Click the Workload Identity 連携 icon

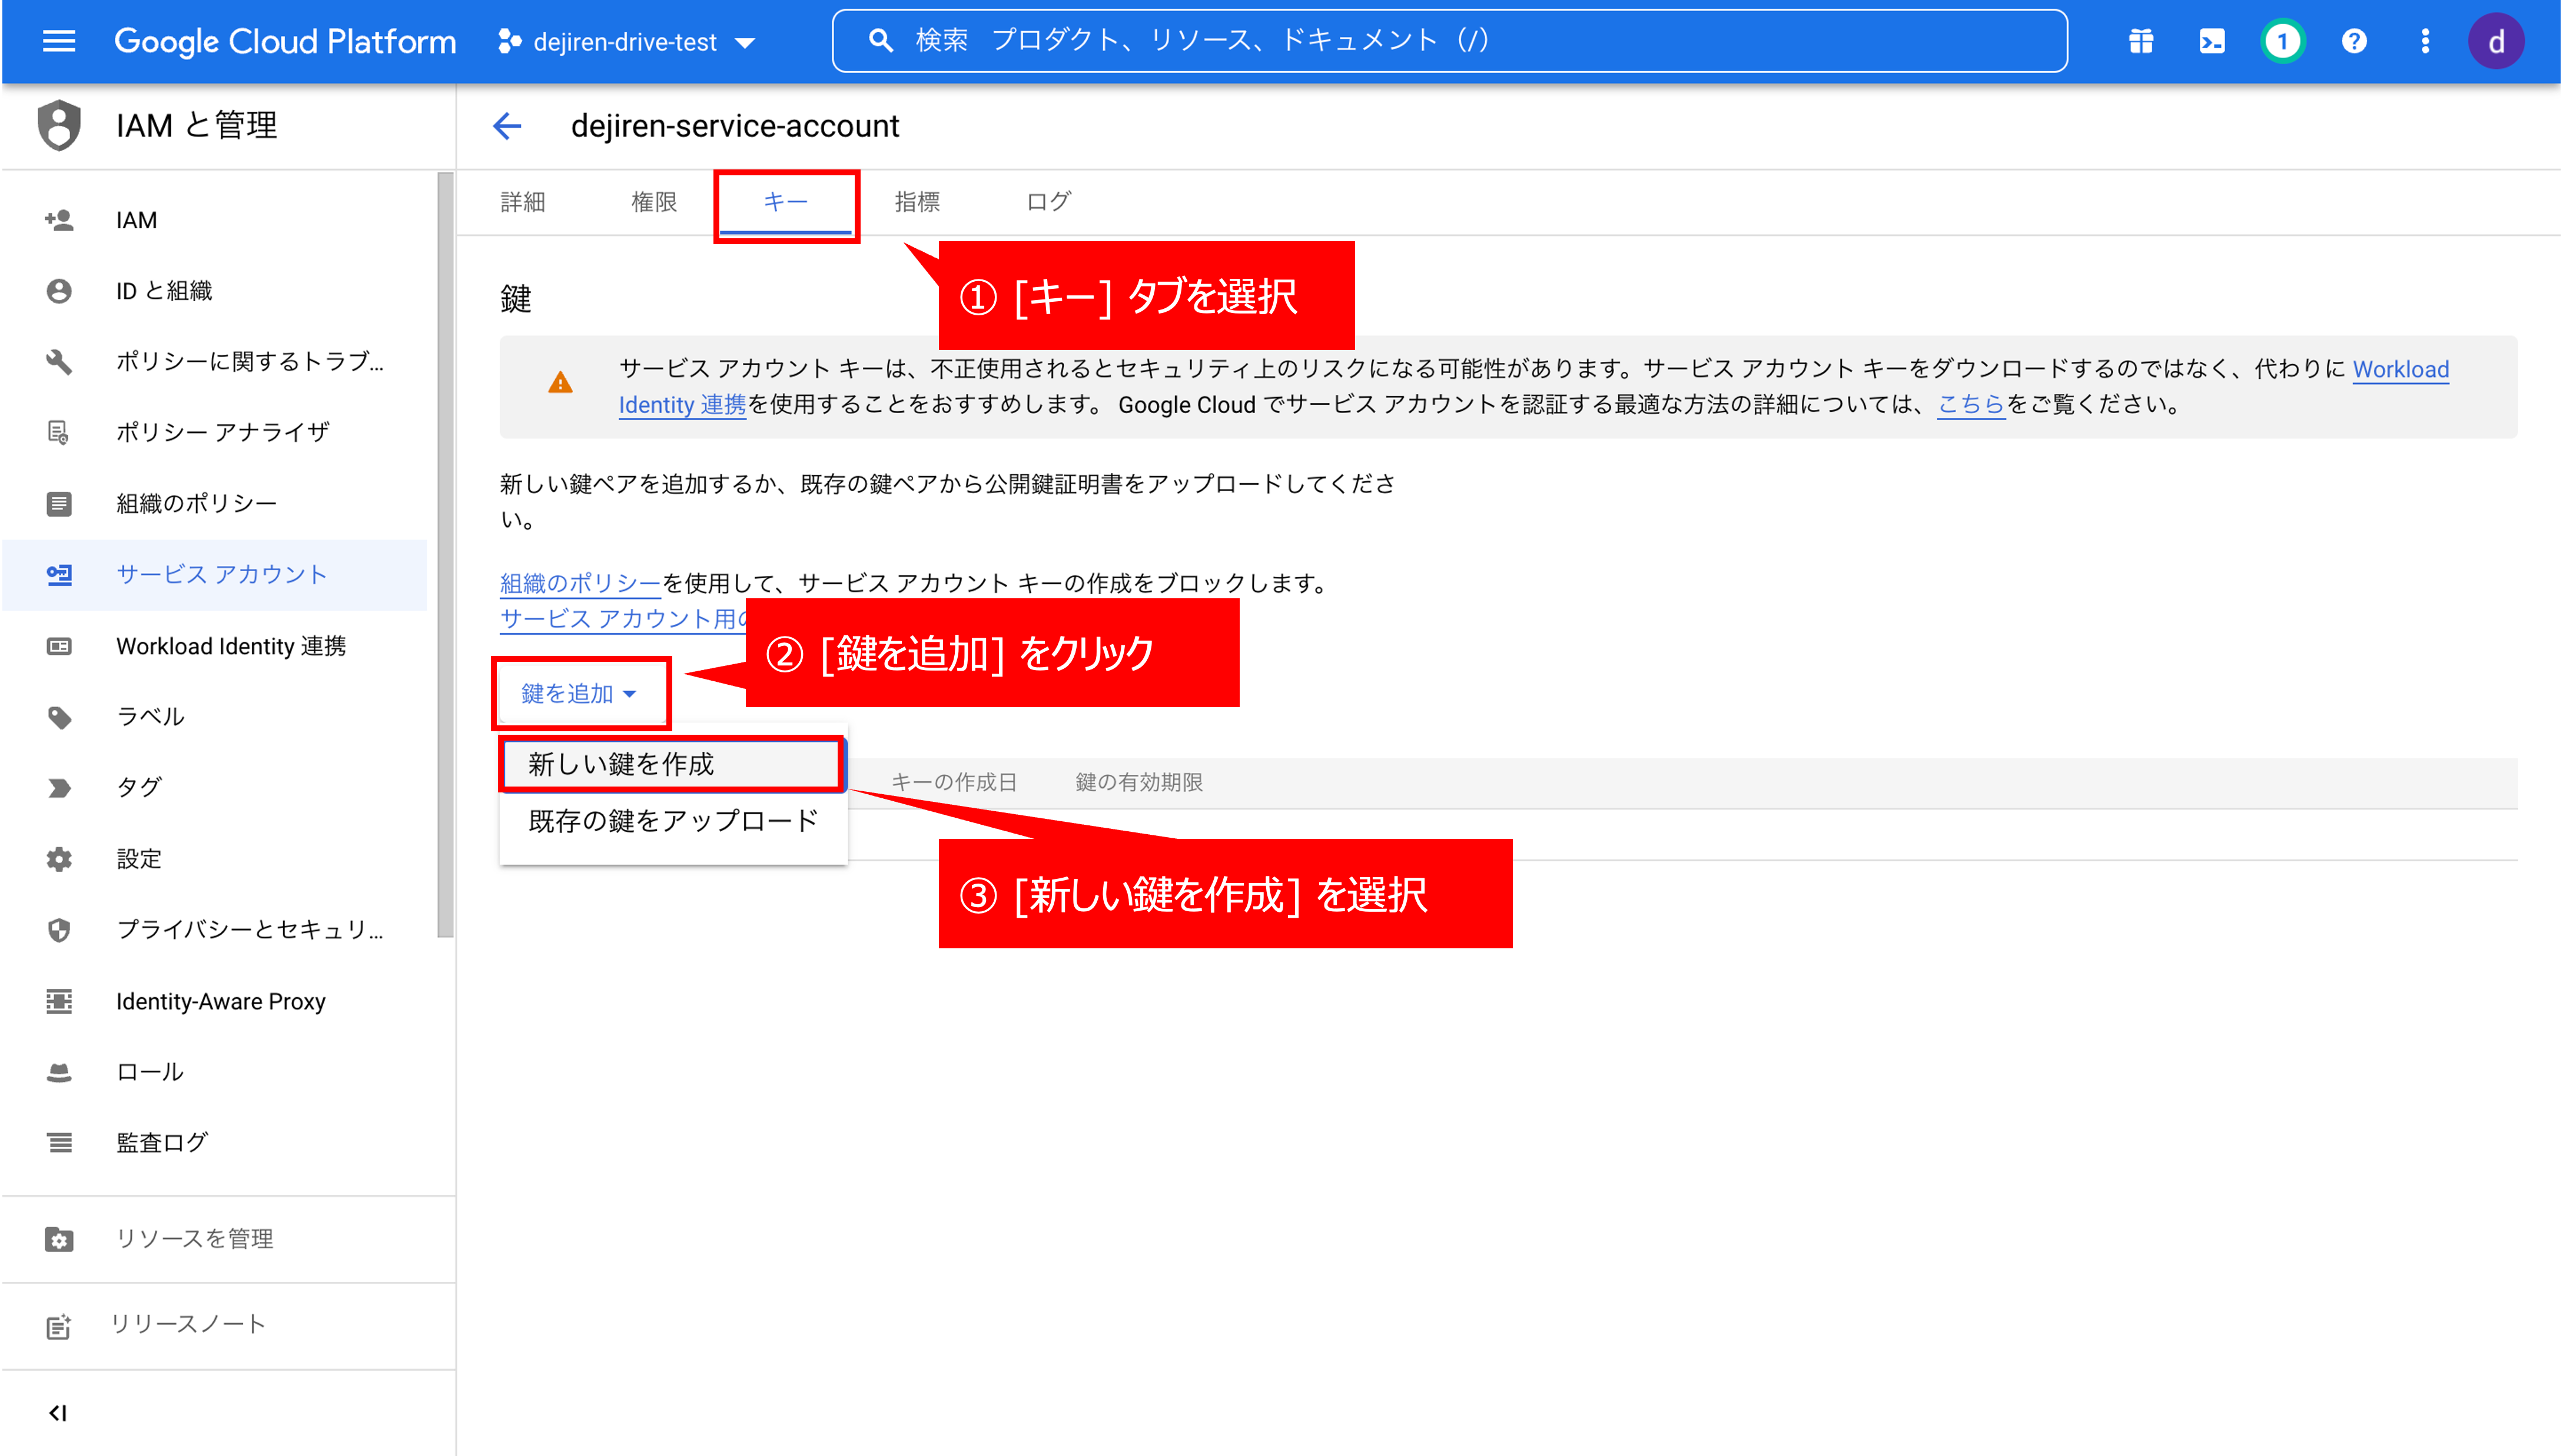point(59,647)
